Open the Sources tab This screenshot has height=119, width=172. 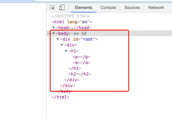[132, 8]
